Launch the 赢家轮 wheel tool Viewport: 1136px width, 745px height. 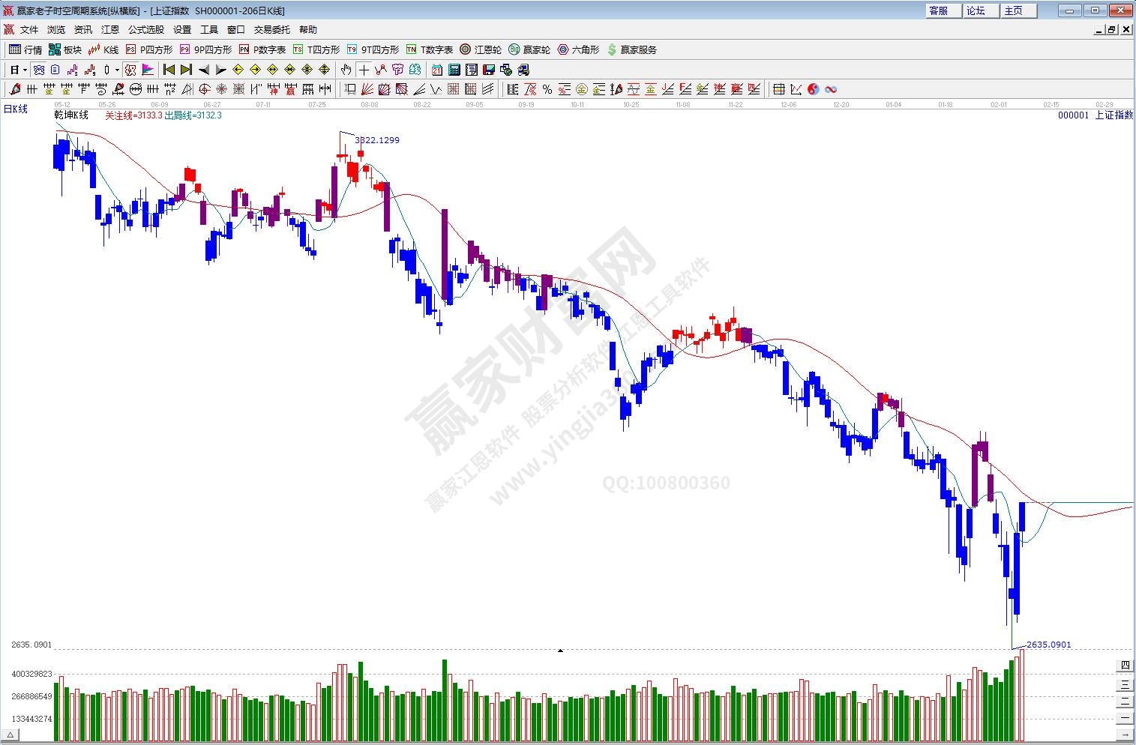click(529, 49)
